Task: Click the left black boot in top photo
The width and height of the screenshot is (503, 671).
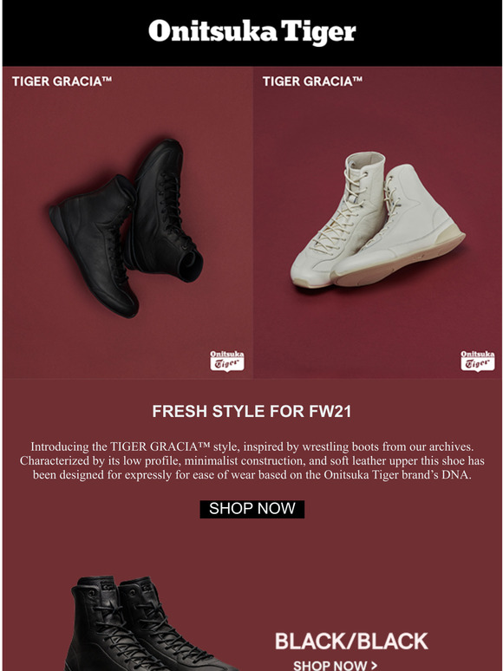Action: [x=94, y=245]
